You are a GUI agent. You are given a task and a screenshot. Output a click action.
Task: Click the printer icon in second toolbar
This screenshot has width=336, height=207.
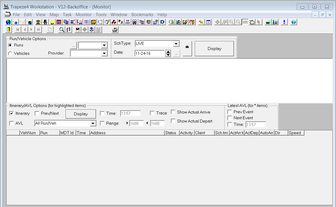[x=115, y=29]
